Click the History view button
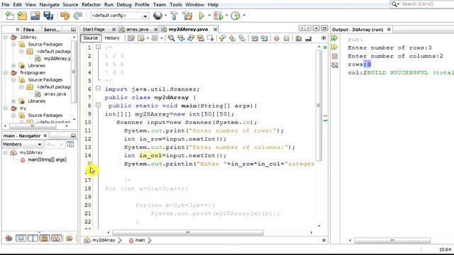This screenshot has height=255, width=454. 112,38
